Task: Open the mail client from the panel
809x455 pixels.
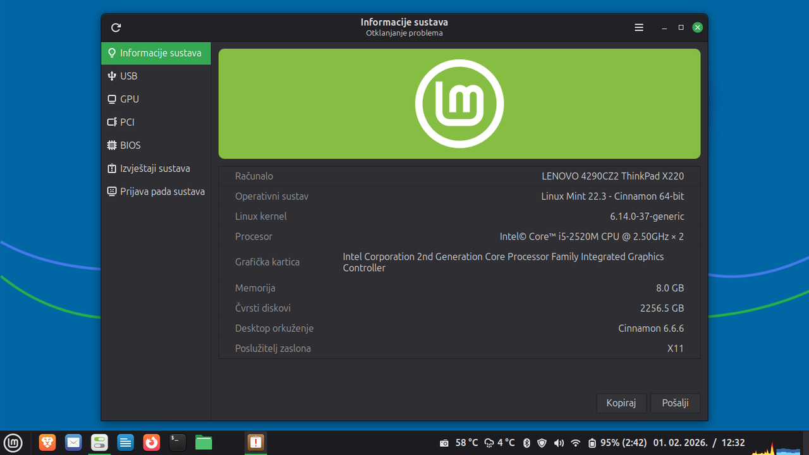Action: 73,442
